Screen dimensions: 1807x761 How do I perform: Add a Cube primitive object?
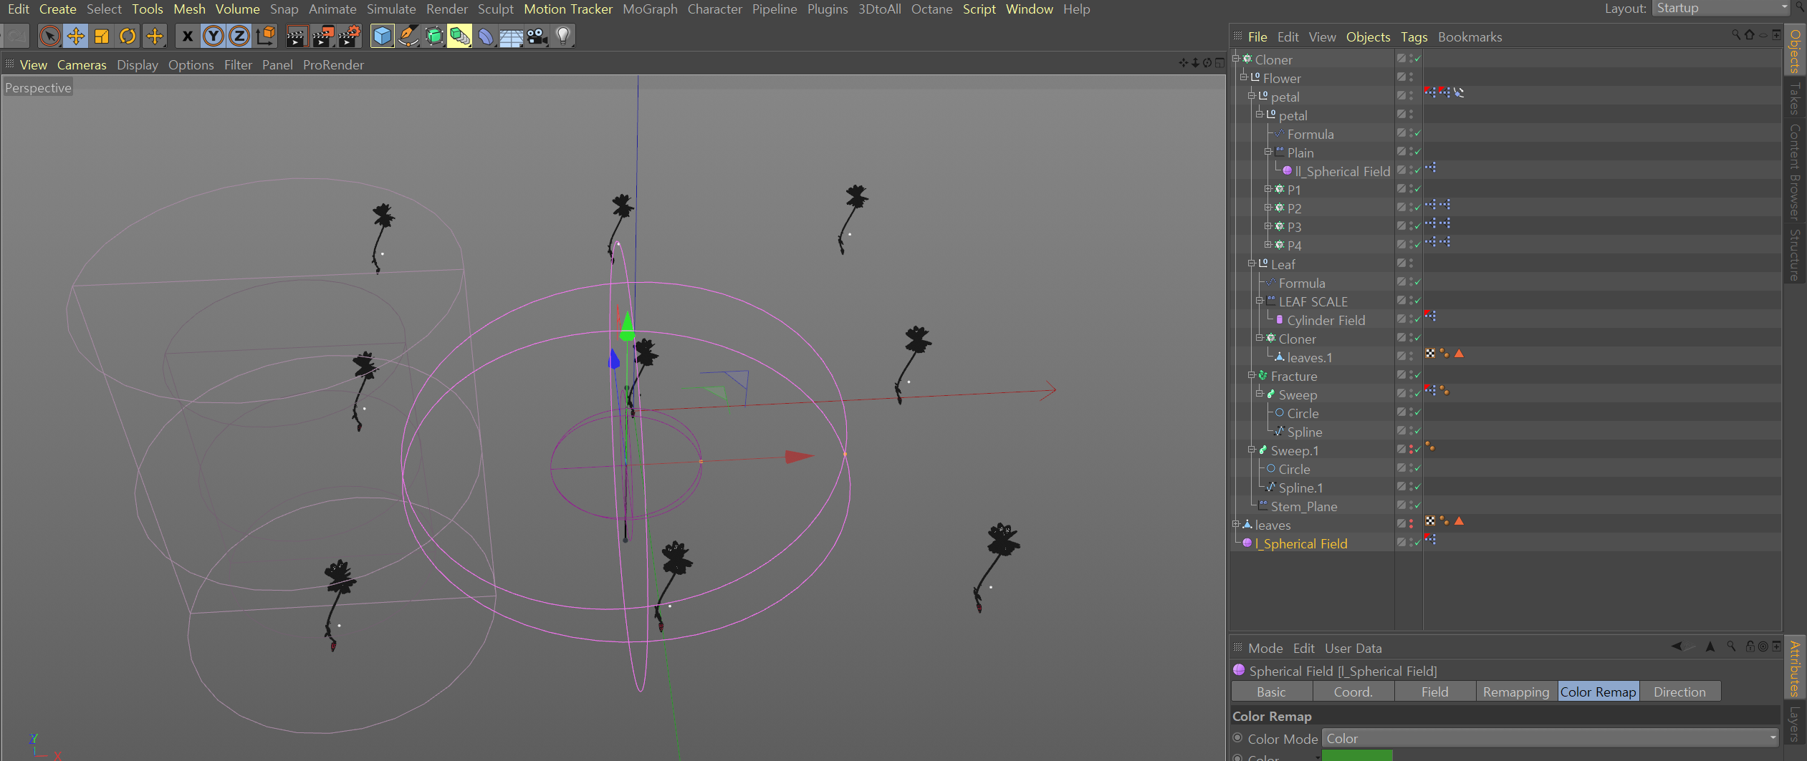[382, 36]
